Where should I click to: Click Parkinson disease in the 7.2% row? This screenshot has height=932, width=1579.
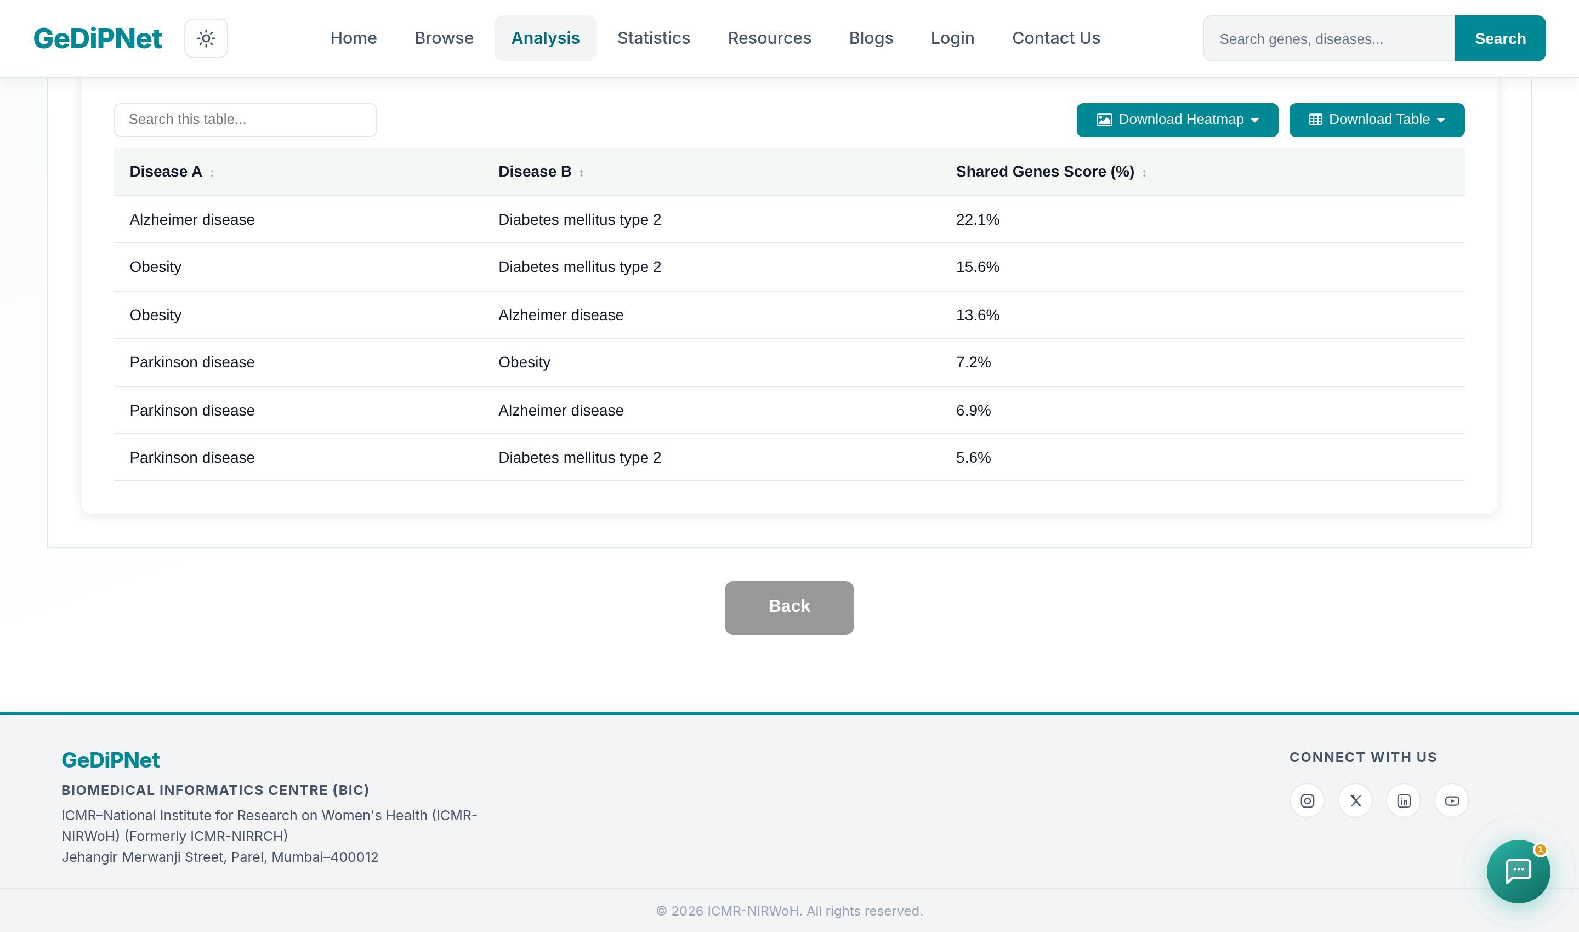click(192, 362)
